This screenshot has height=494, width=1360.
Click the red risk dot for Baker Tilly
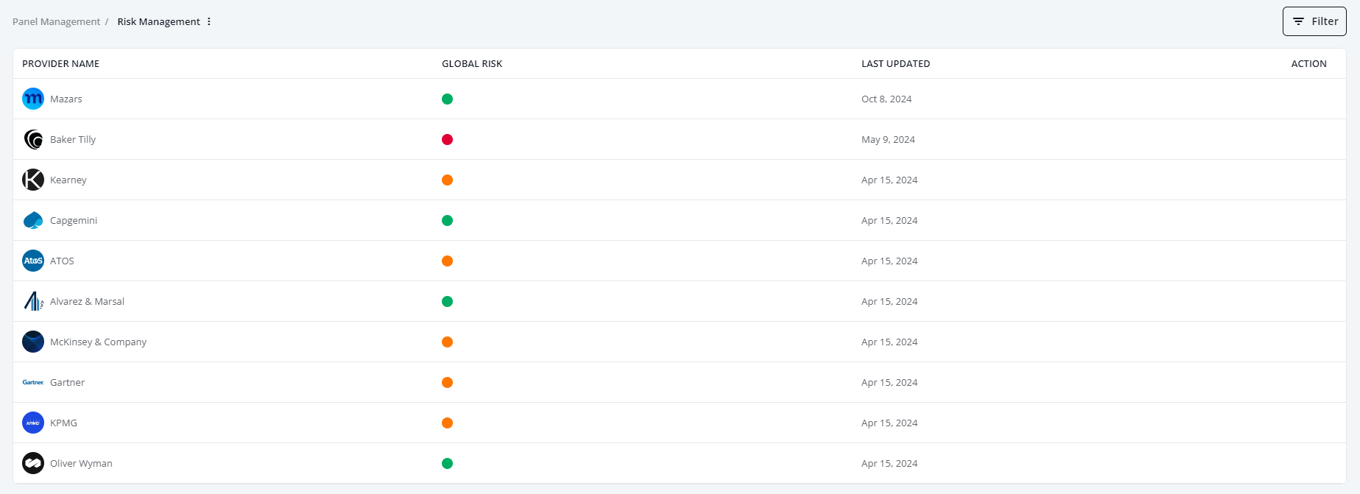tap(447, 139)
